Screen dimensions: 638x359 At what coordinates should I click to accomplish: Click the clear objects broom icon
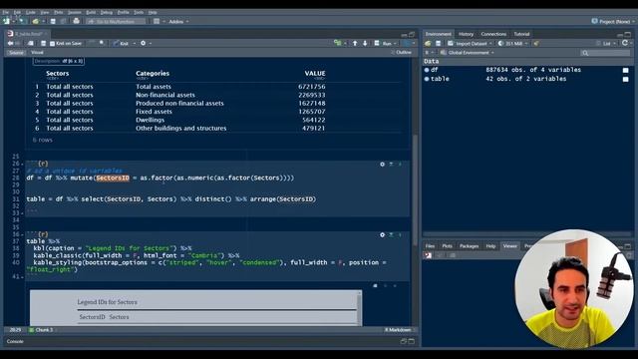(536, 44)
